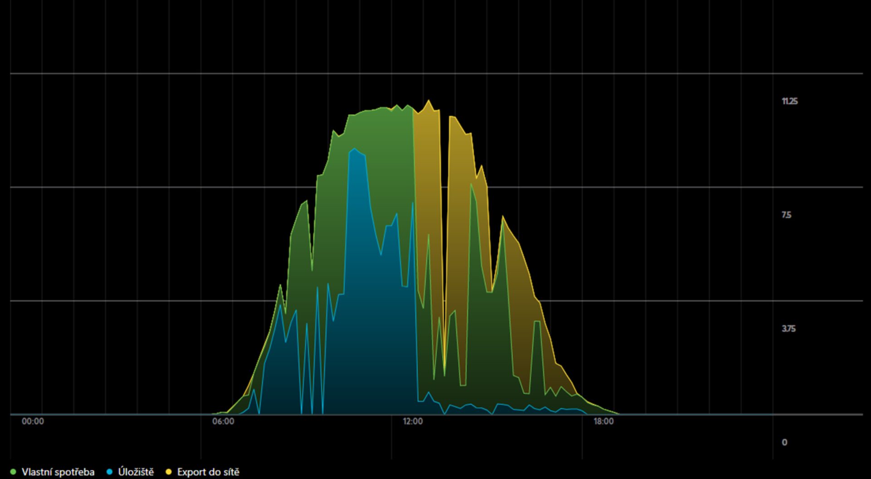
Task: Hide the Úložiště series via legend text
Action: click(x=136, y=472)
